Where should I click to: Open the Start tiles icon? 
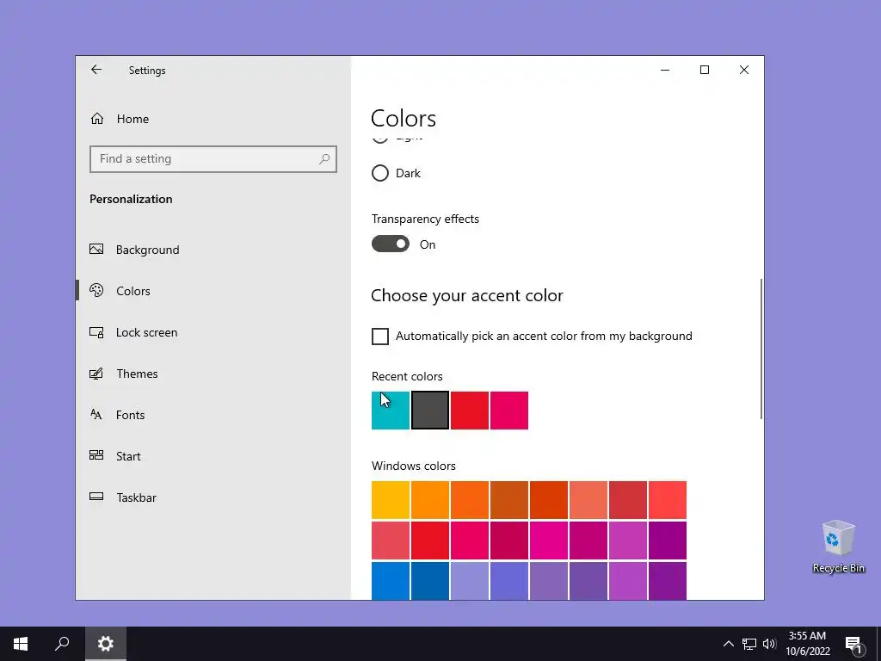[96, 455]
